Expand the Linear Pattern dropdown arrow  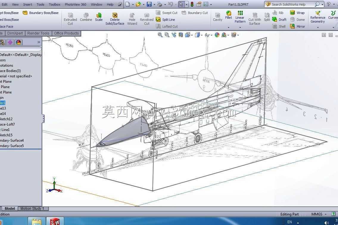240,27
